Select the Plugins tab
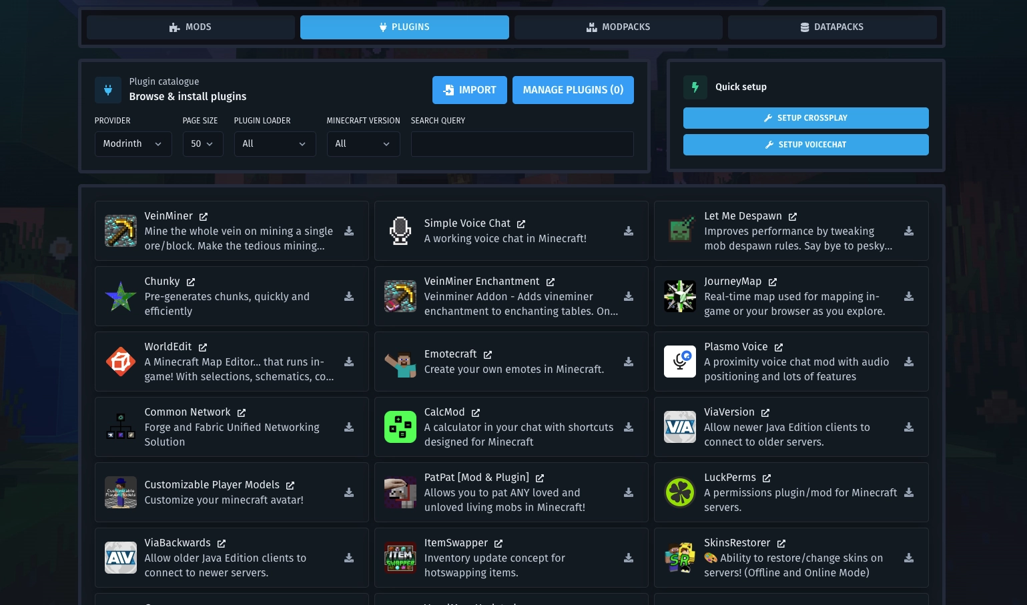This screenshot has height=605, width=1027. tap(404, 27)
